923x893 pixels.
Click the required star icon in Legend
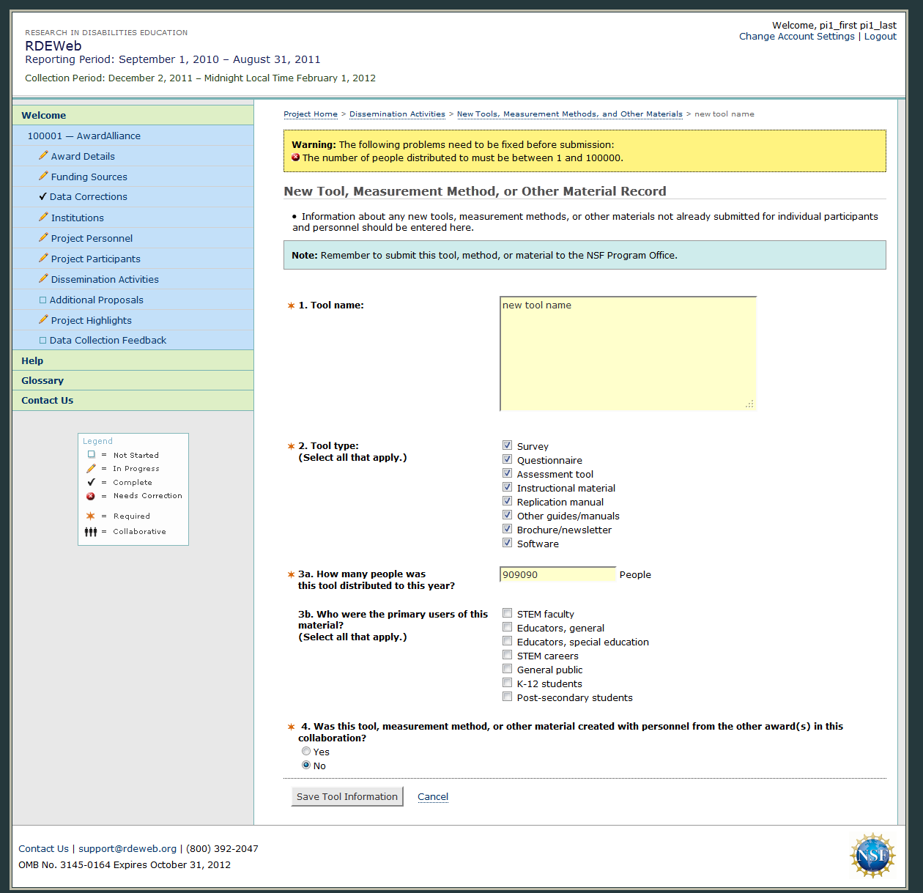click(91, 516)
